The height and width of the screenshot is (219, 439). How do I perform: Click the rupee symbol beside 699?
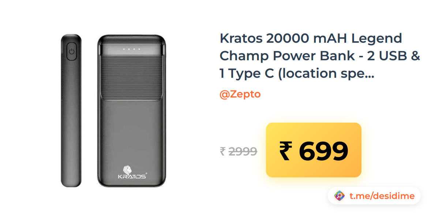tap(285, 151)
